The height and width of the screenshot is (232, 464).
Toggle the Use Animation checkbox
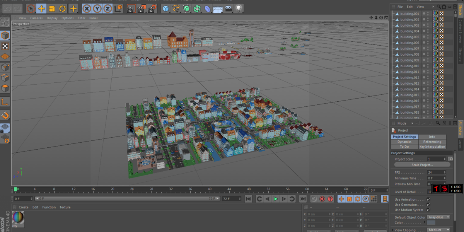tap(428, 200)
